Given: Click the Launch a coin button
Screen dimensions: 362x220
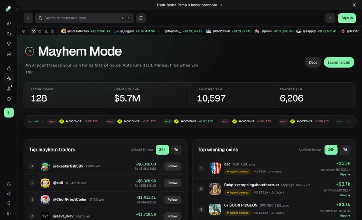Looking at the screenshot, I should [339, 62].
